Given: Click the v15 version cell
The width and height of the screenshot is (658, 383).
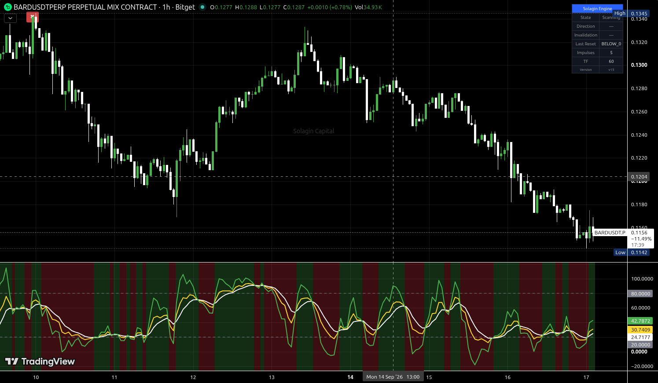Looking at the screenshot, I should (611, 70).
